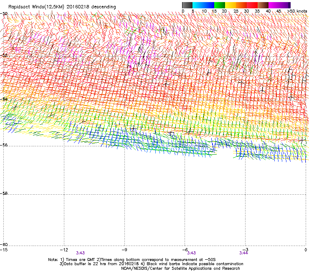This screenshot has width=309, height=271.
Task: Pick the red 30-35 knots legend swatch
Action: (252, 5)
